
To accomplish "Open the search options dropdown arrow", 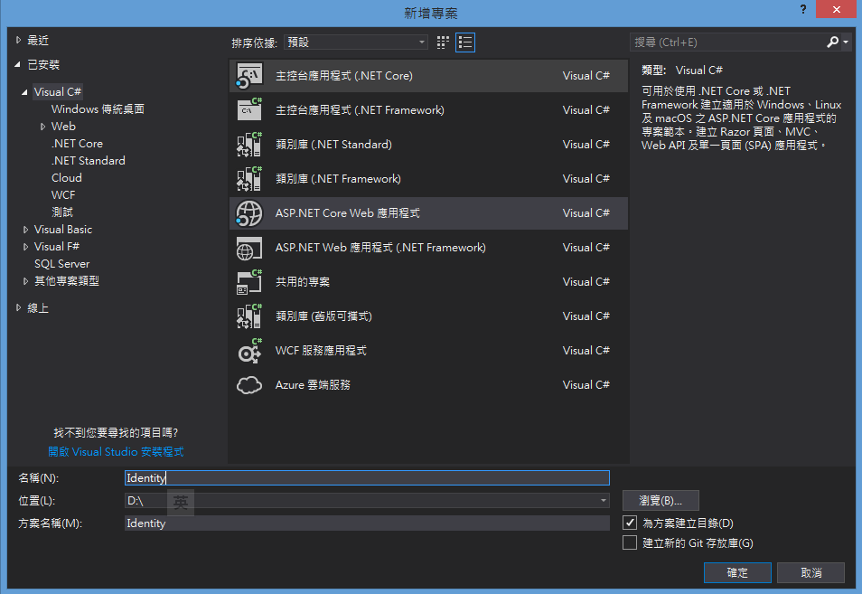I will (846, 42).
